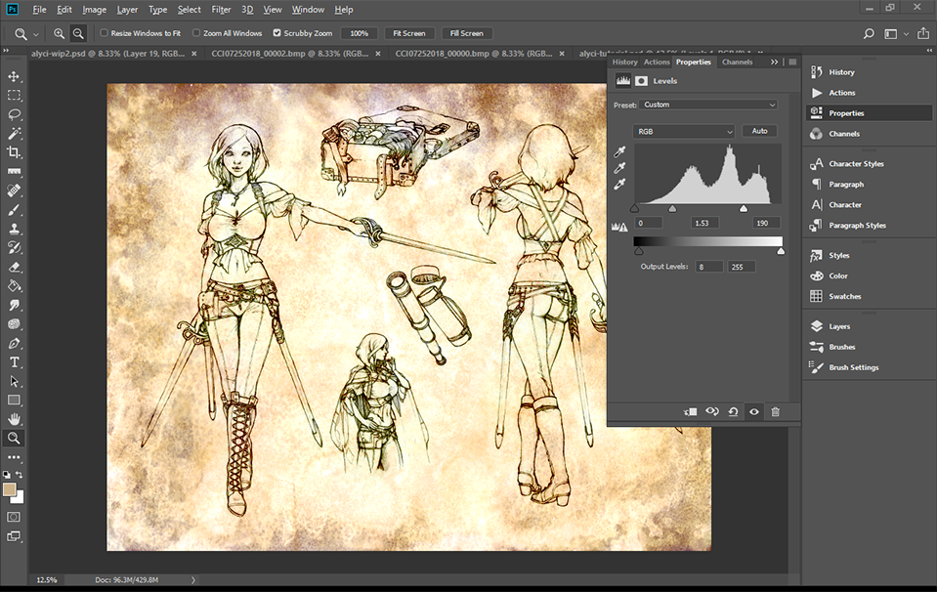This screenshot has width=937, height=592.
Task: Click the Fit Screen button
Action: (409, 33)
